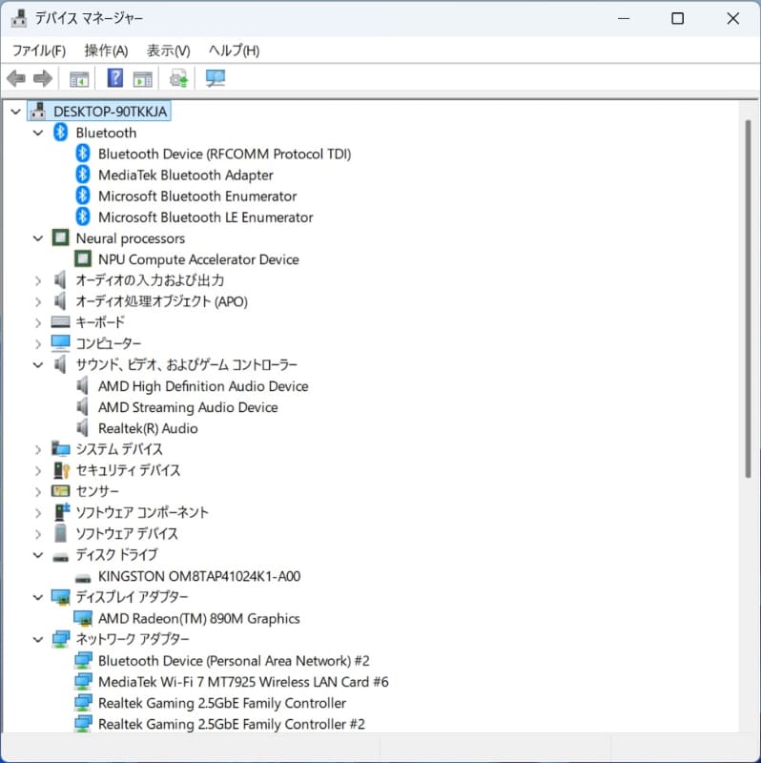Click the icon of AMD Radeon(TM) 890M Graphics
Viewport: 761px width, 763px height.
pos(83,618)
